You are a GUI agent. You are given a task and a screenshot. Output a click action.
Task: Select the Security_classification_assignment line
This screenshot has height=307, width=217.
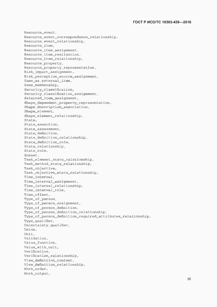click(61, 94)
